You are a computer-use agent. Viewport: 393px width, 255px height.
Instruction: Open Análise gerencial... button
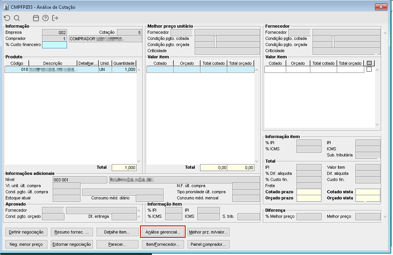click(x=163, y=232)
